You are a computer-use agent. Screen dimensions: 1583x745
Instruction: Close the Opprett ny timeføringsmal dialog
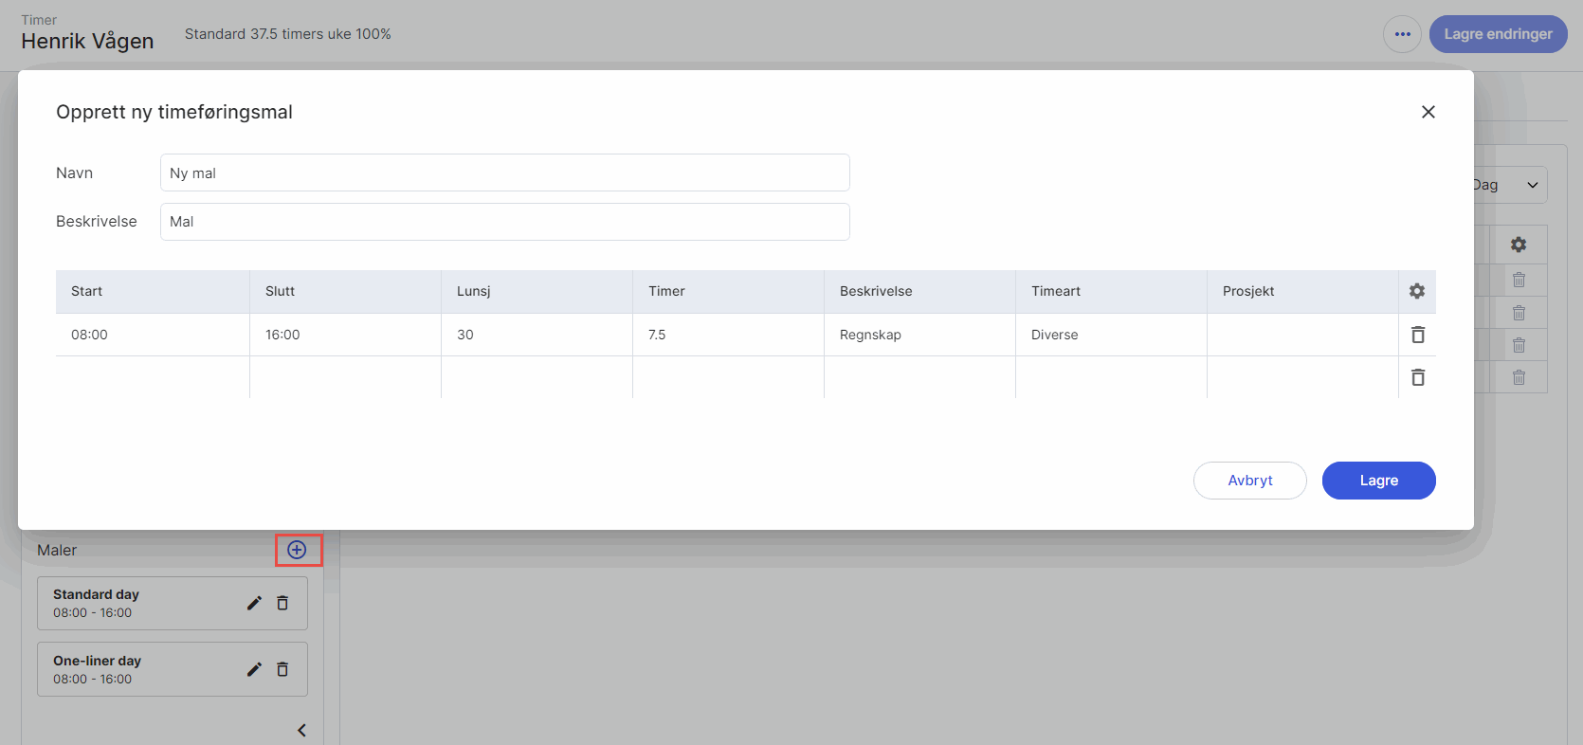coord(1428,112)
